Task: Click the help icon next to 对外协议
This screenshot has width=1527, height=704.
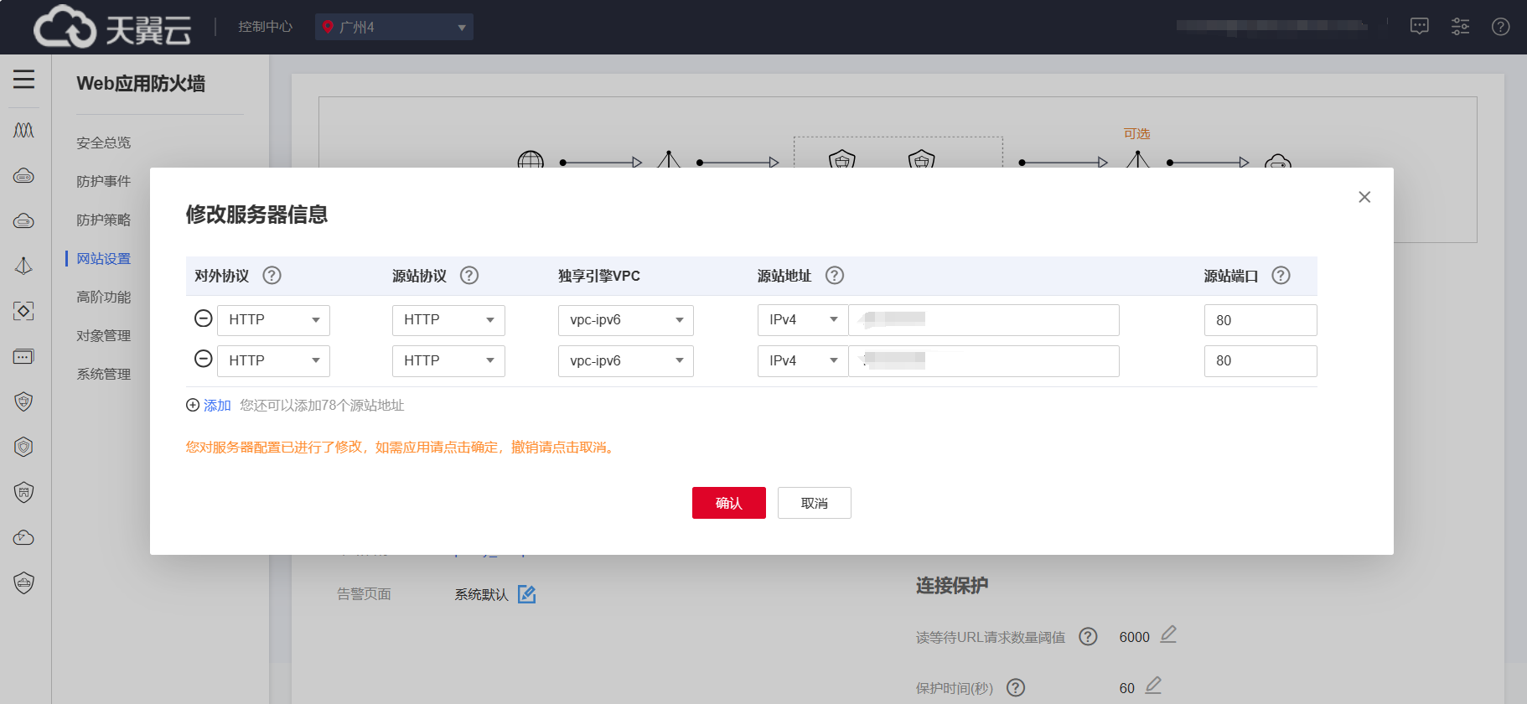Action: coord(272,276)
